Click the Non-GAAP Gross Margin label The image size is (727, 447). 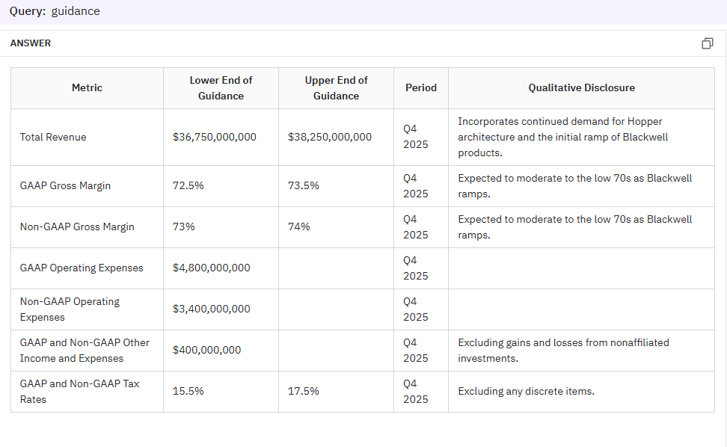pos(77,227)
